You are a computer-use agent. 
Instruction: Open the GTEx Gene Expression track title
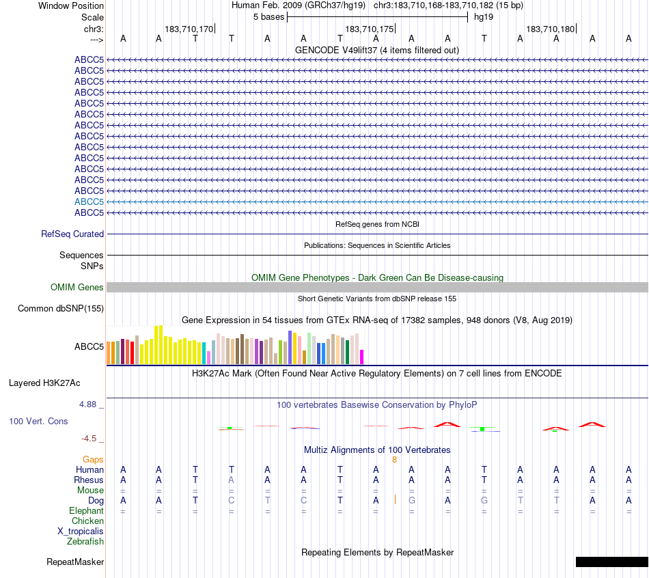(x=377, y=320)
